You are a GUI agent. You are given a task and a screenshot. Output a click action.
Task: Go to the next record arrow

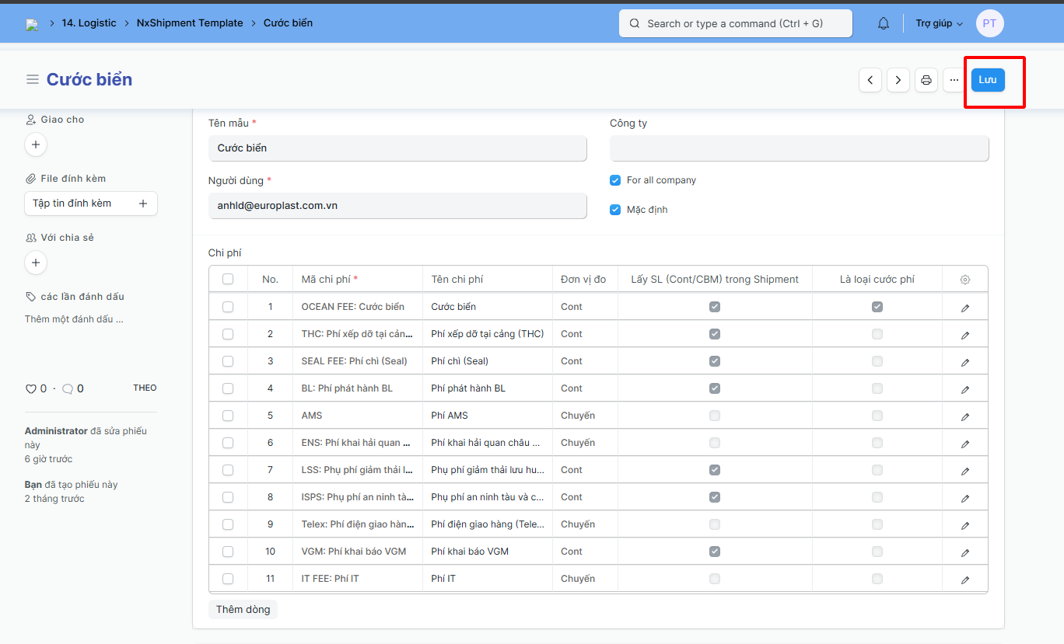[898, 80]
